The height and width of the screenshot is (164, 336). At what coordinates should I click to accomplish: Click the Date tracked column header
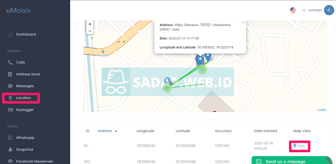(265, 131)
